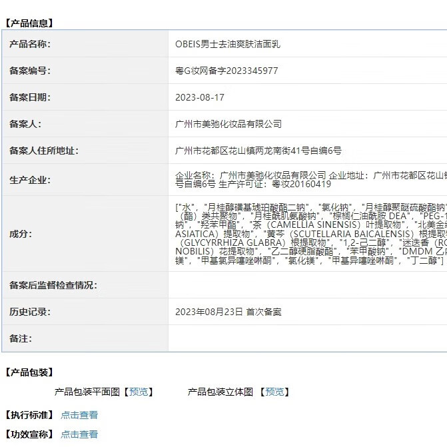Click 产品包装平面图 label text
The height and width of the screenshot is (447, 447).
tap(87, 392)
